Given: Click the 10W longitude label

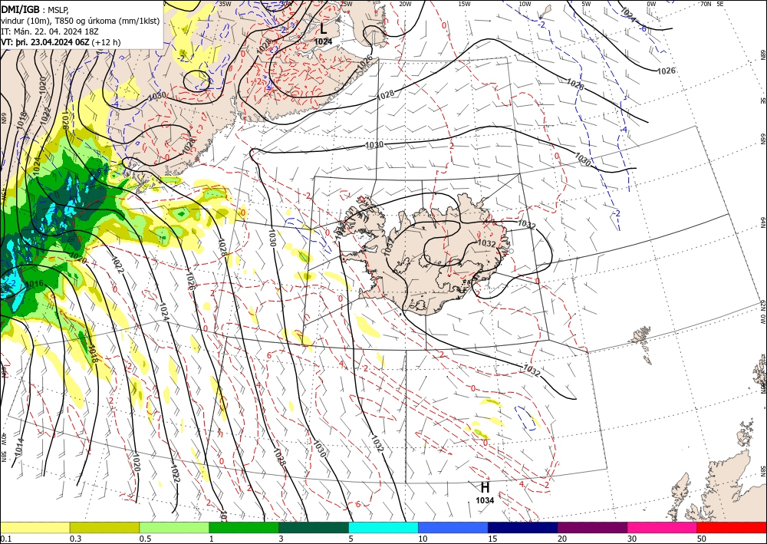Looking at the screenshot, I should [525, 4].
